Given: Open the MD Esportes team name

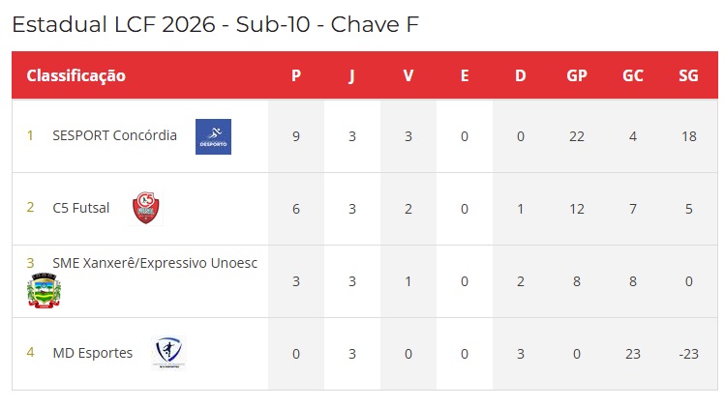Looking at the screenshot, I should (93, 353).
